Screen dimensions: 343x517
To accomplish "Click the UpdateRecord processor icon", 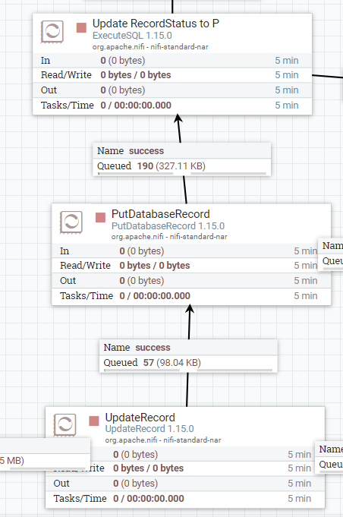I will coord(65,425).
